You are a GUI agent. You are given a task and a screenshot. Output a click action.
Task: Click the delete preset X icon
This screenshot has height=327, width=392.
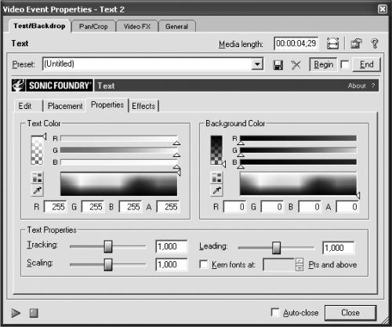click(x=296, y=65)
